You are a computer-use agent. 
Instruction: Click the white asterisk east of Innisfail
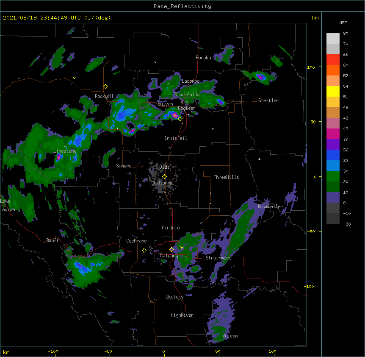213,128
